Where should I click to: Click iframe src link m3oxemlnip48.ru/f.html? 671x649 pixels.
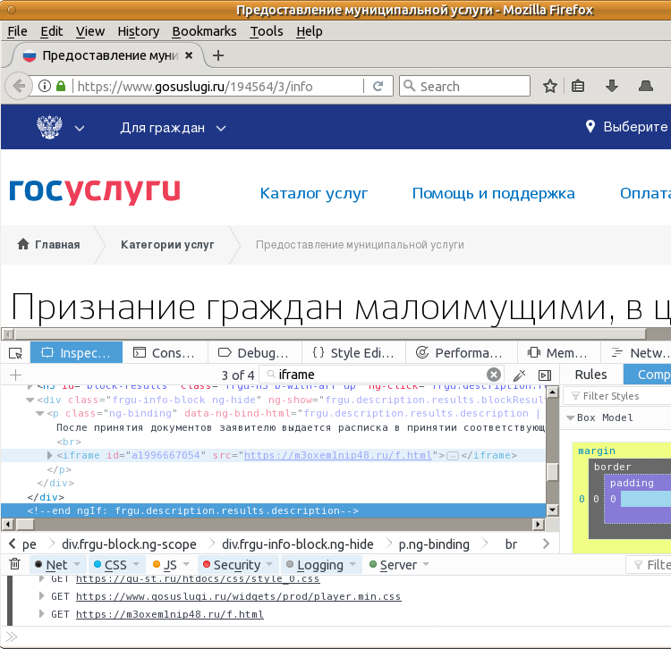point(337,455)
